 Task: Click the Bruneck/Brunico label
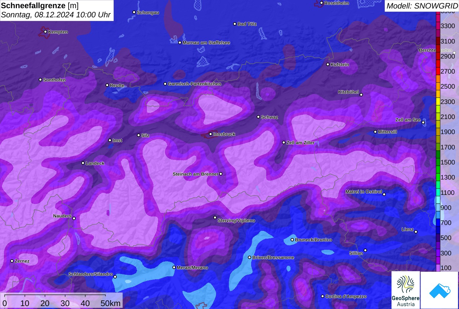point(313,240)
